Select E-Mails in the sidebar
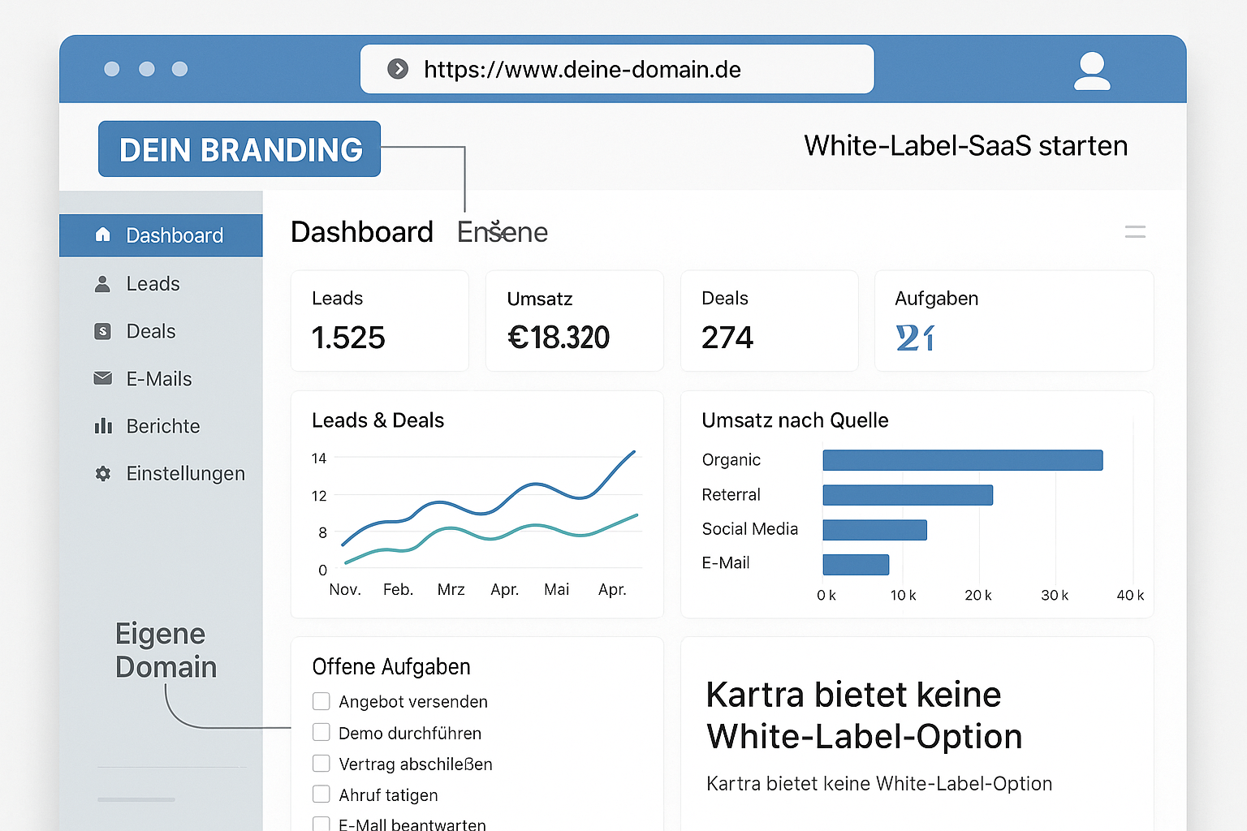The image size is (1247, 831). click(161, 379)
